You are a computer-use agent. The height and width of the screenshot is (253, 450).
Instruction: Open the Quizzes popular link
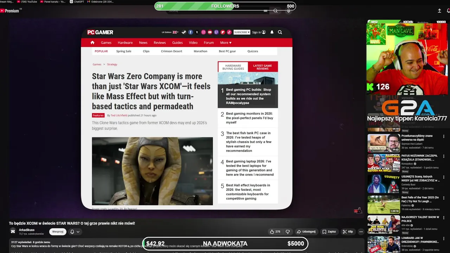coord(253,51)
